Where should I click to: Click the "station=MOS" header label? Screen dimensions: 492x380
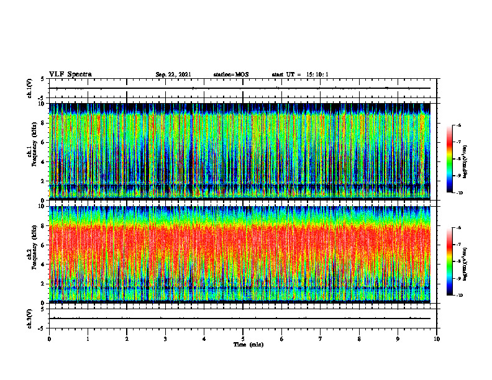click(x=231, y=75)
